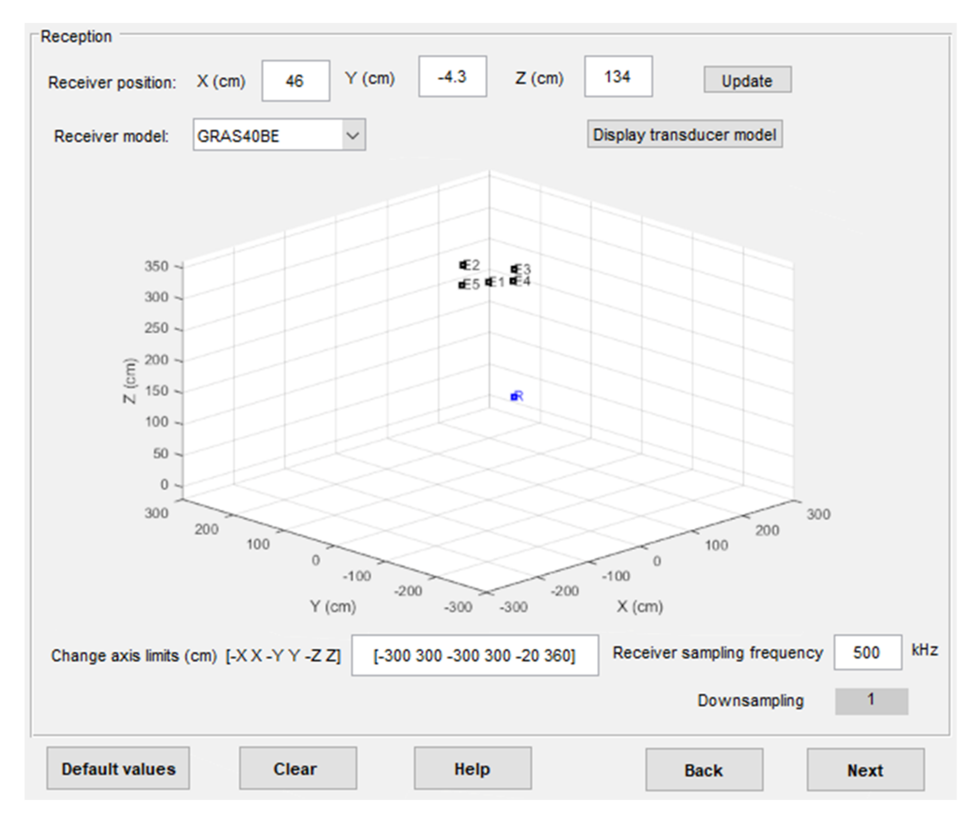
Task: Click the E1 emitter marker in plot
Action: click(x=489, y=282)
